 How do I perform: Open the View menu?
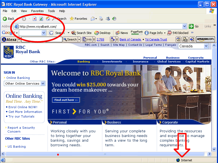click(x=24, y=11)
